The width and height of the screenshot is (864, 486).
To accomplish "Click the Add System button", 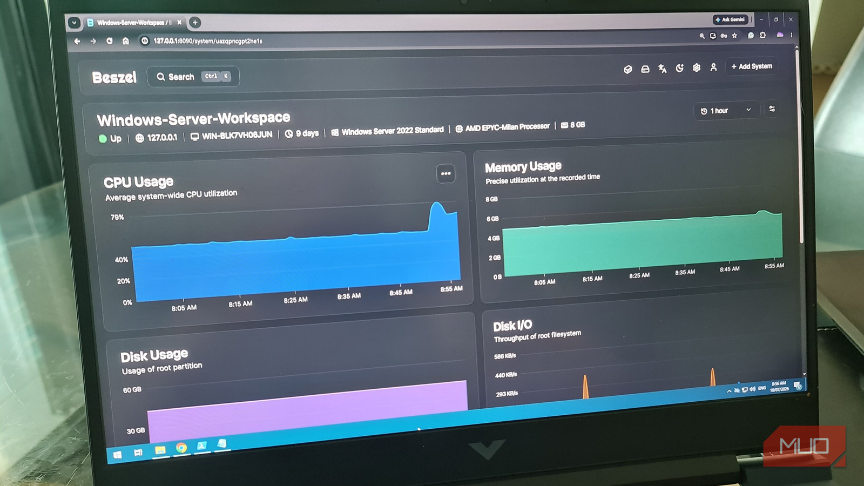I will (752, 66).
